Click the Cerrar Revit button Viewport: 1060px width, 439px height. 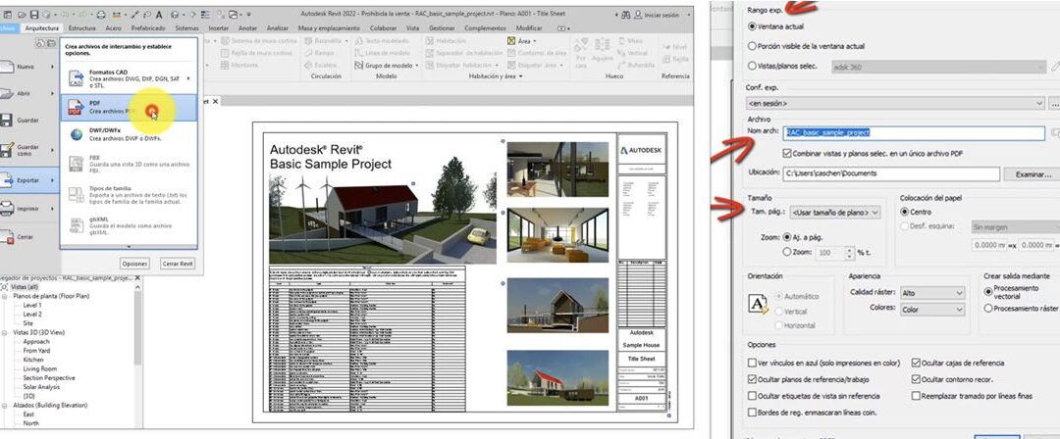tap(178, 264)
